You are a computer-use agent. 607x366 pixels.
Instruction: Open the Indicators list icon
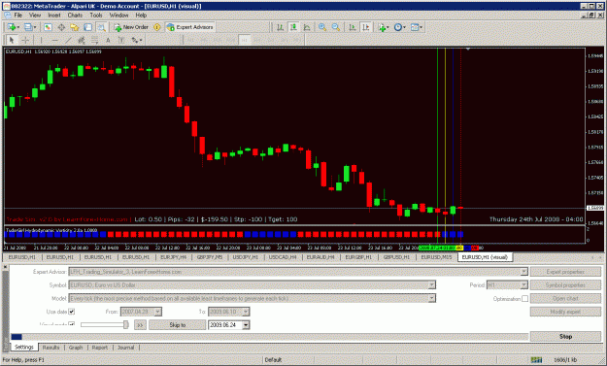pos(384,27)
